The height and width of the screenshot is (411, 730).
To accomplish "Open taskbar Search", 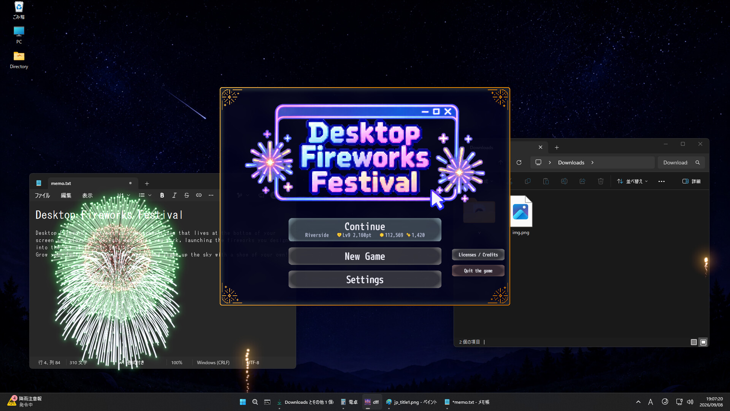I will point(255,402).
